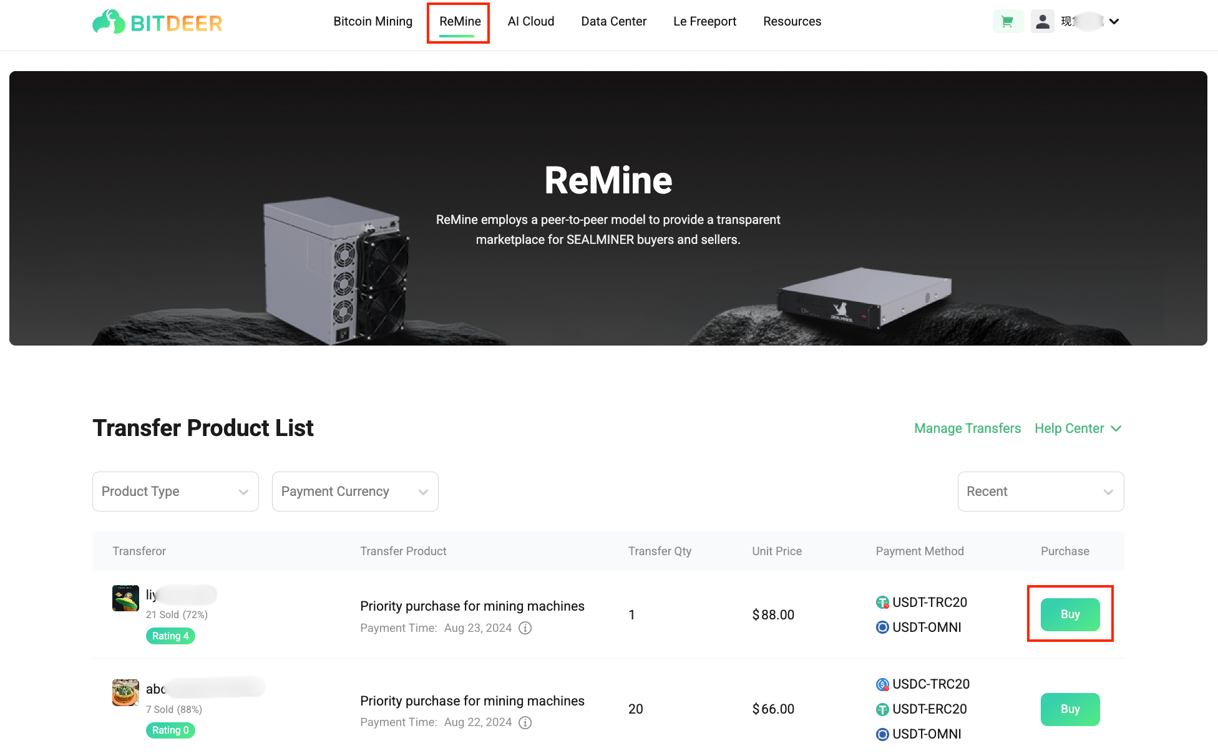Open the Bitcoin Mining menu
The width and height of the screenshot is (1218, 756).
pyautogui.click(x=373, y=21)
